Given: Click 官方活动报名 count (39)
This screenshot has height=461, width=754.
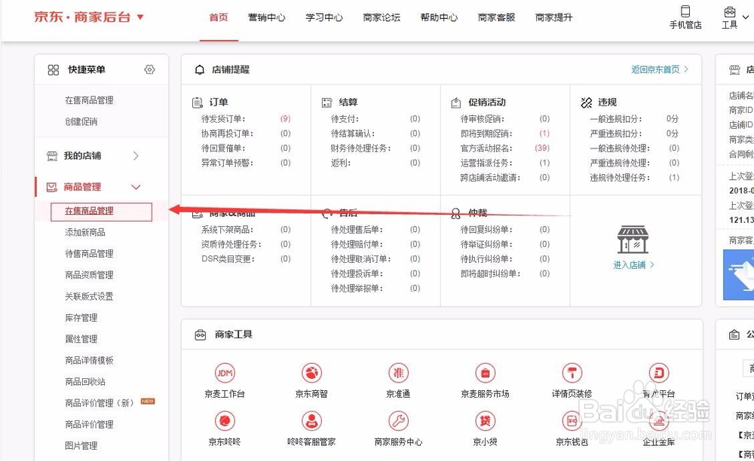Looking at the screenshot, I should tap(542, 148).
